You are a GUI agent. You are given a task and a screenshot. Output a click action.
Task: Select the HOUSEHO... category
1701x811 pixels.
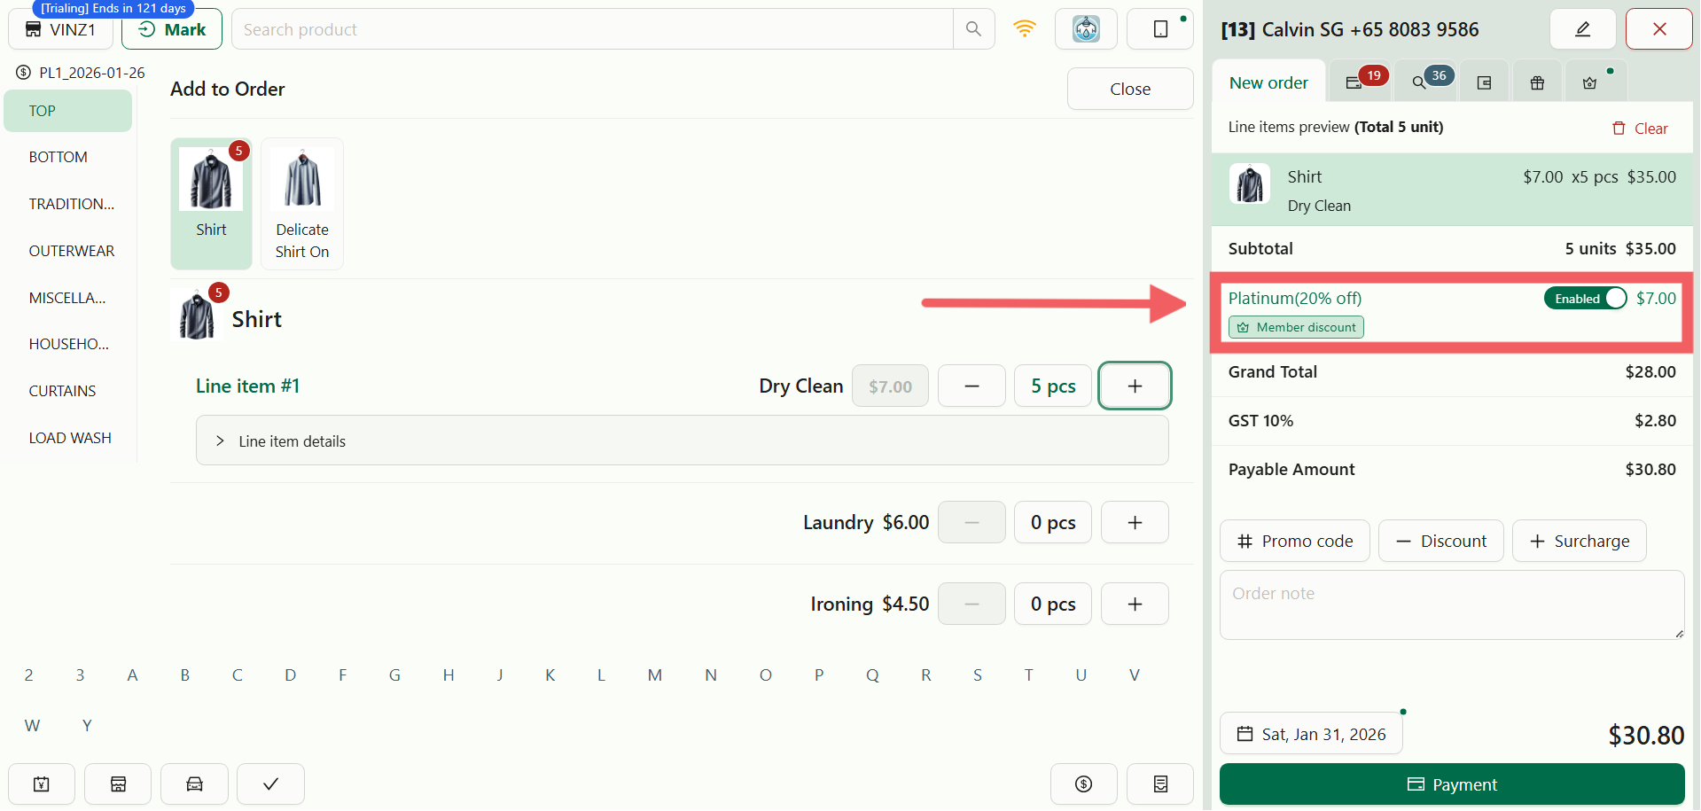click(x=68, y=344)
